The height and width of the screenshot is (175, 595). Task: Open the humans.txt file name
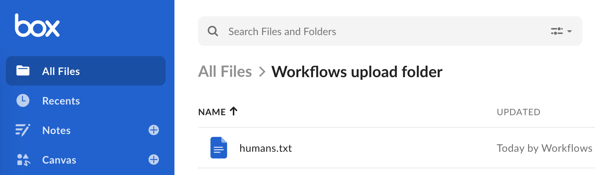point(266,148)
